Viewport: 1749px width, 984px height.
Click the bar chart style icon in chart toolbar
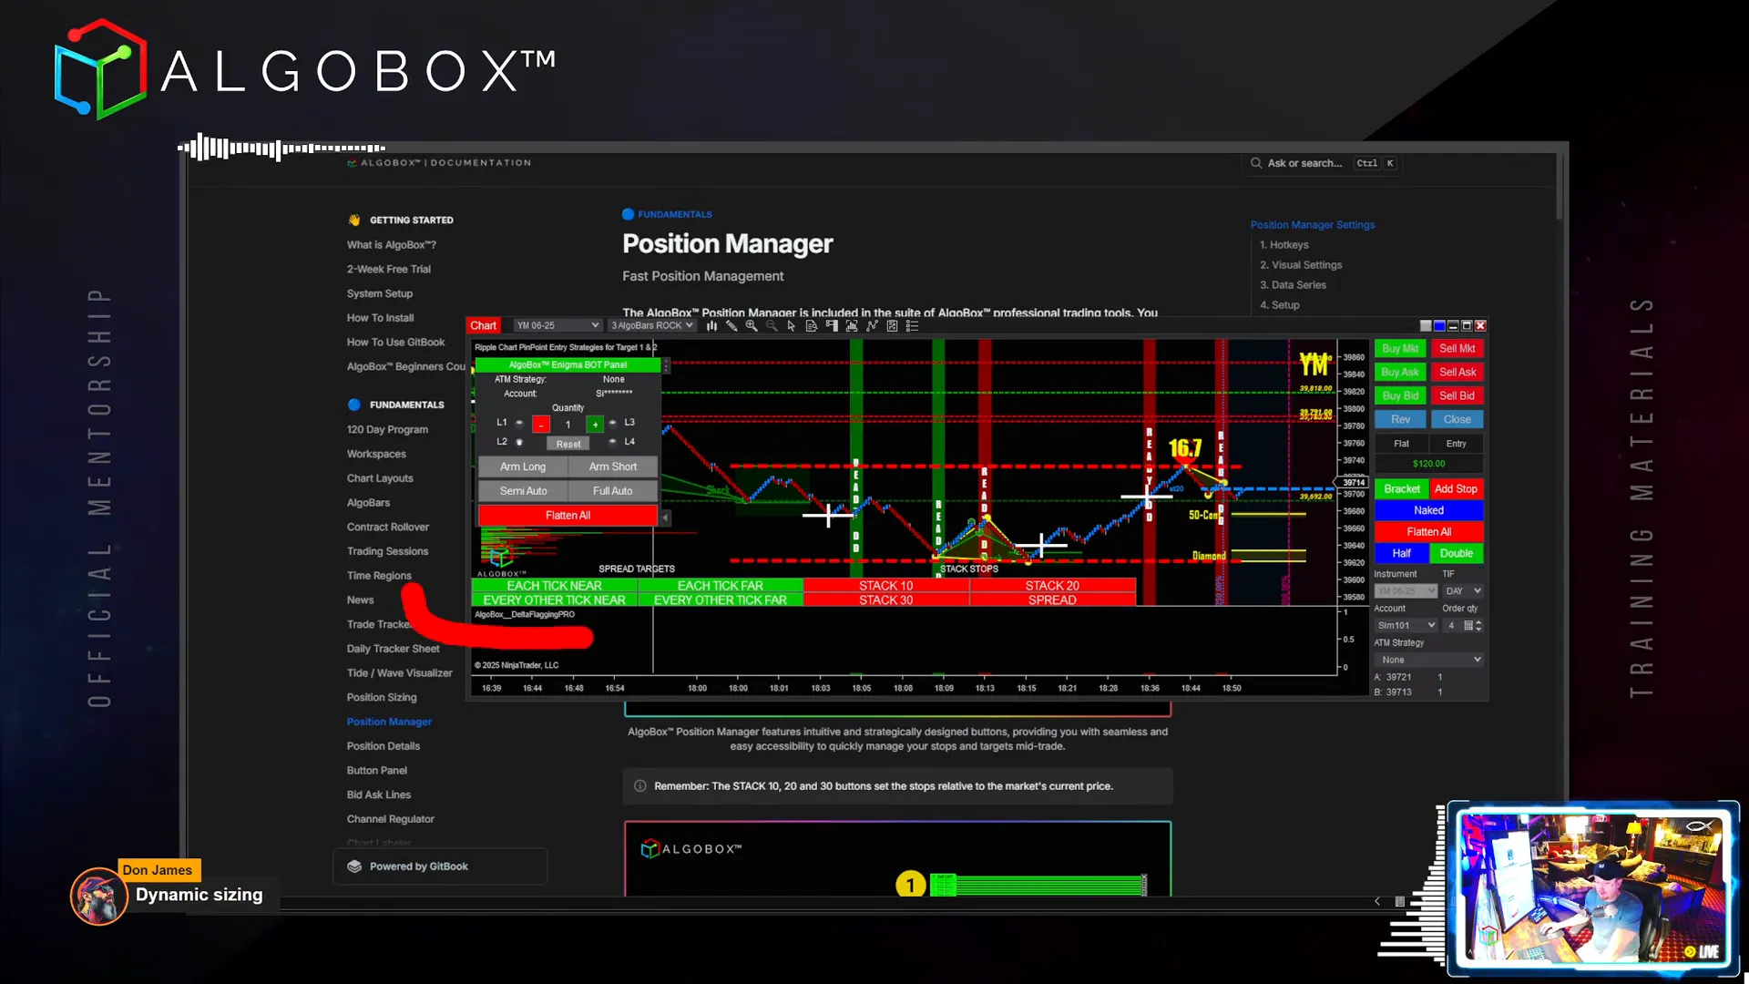point(711,325)
